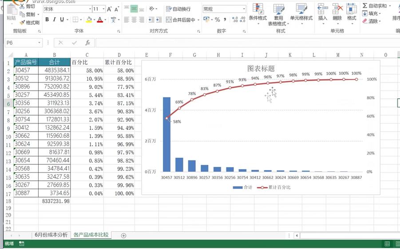The width and height of the screenshot is (400, 249).
Task: Select bottom align icon
Action: coord(142,9)
